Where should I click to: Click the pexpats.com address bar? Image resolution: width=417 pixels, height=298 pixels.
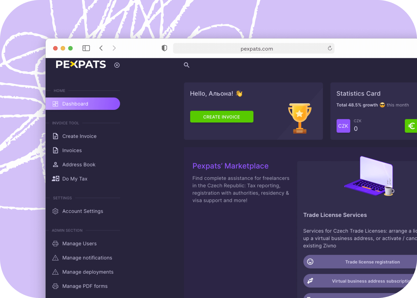[x=253, y=49]
